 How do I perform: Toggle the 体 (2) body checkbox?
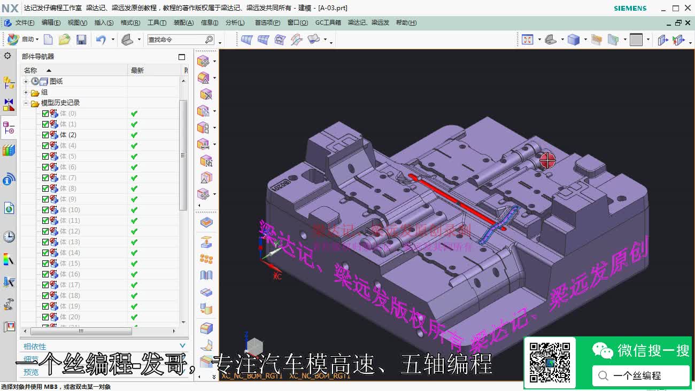click(x=45, y=135)
